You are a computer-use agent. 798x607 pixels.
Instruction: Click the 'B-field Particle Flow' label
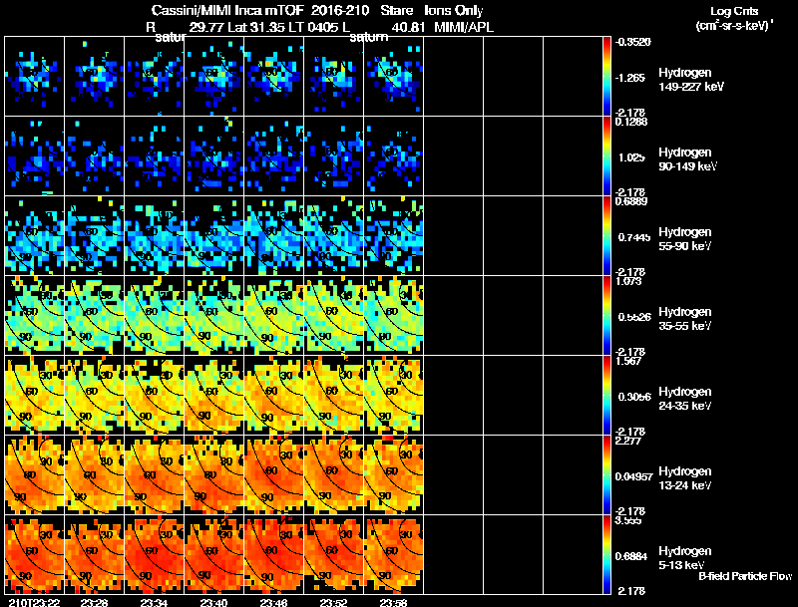pos(745,576)
